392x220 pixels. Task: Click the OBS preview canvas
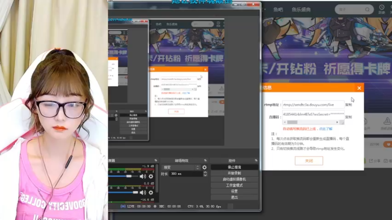click(166, 82)
